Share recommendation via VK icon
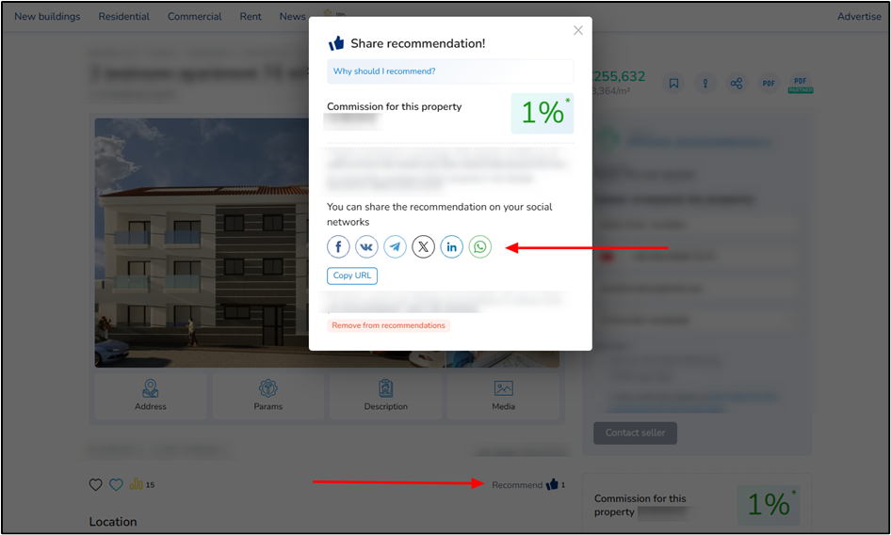Image resolution: width=891 pixels, height=535 pixels. pos(366,246)
